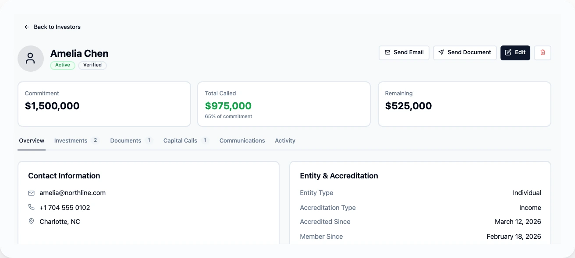This screenshot has width=575, height=258.
Task: Click the Total Called $975,000 amount
Action: pyautogui.click(x=228, y=106)
